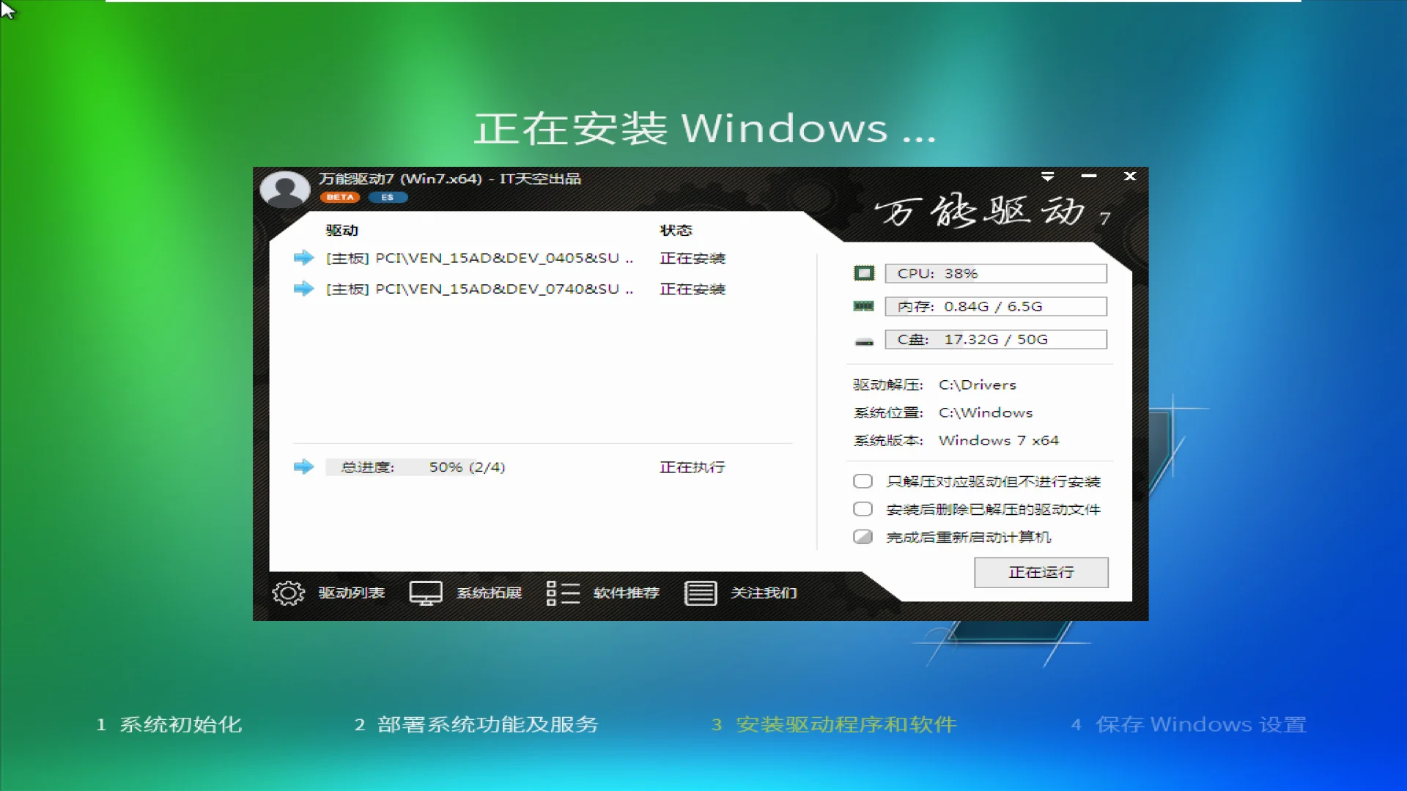Screen dimensions: 1407x791
Task: Open the window dropdown arrow at top right
Action: (1048, 177)
